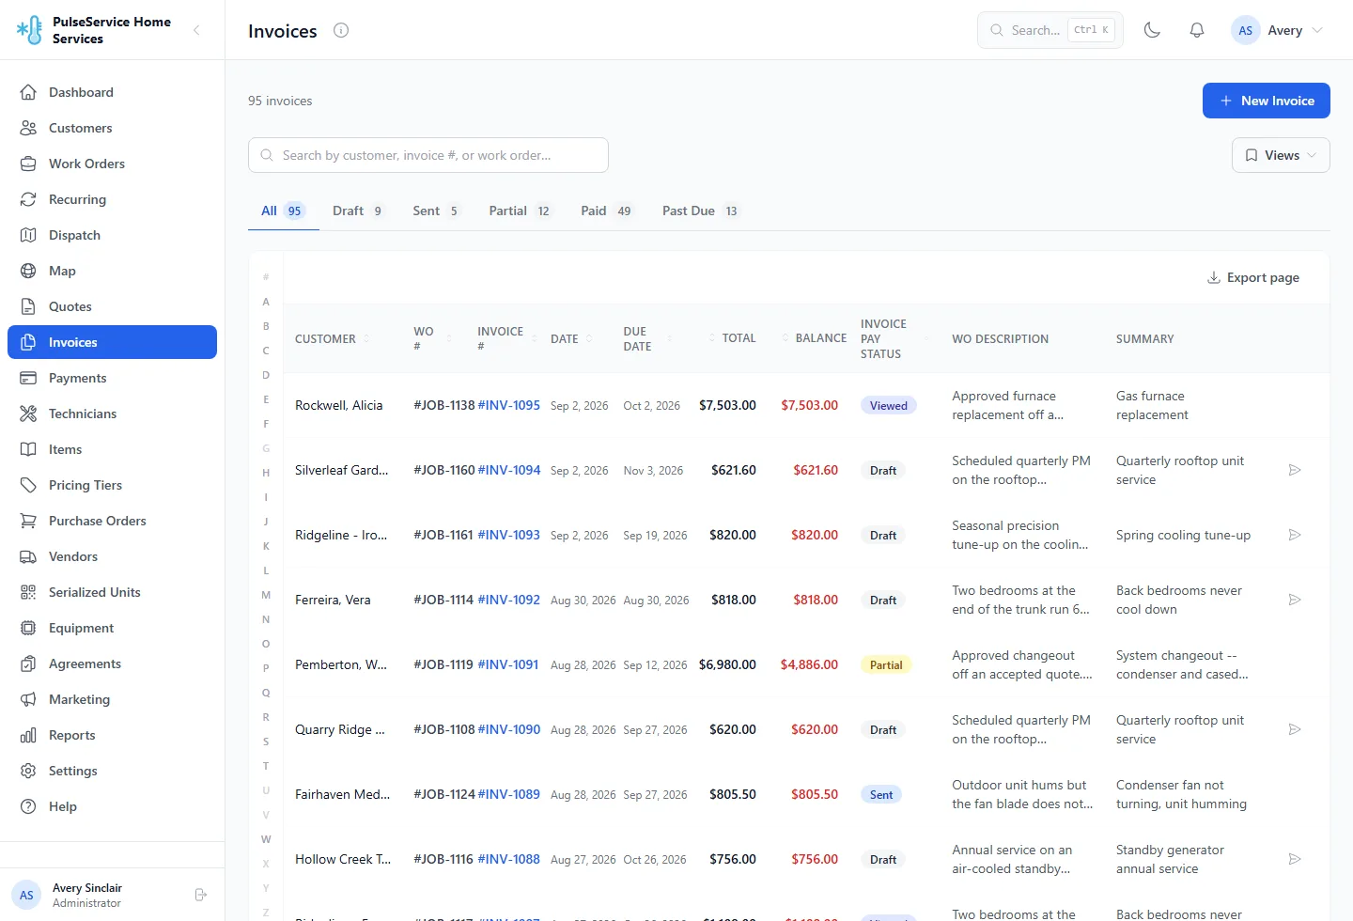Send invoice INV-1094 using arrow icon
The width and height of the screenshot is (1353, 921).
(x=1295, y=470)
